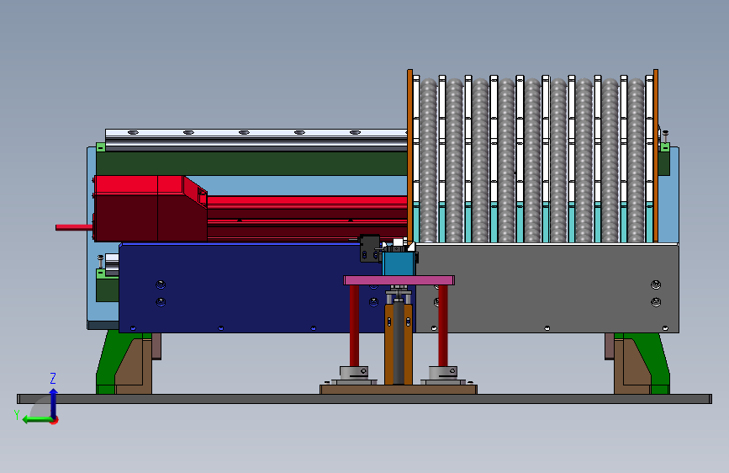Pick the left orange vertical rack bar
729x473 pixels.
point(410,156)
